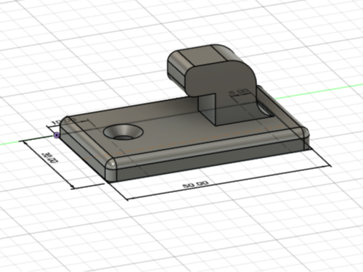Select the green axis line at right
This screenshot has height=272, width=363.
319,91
